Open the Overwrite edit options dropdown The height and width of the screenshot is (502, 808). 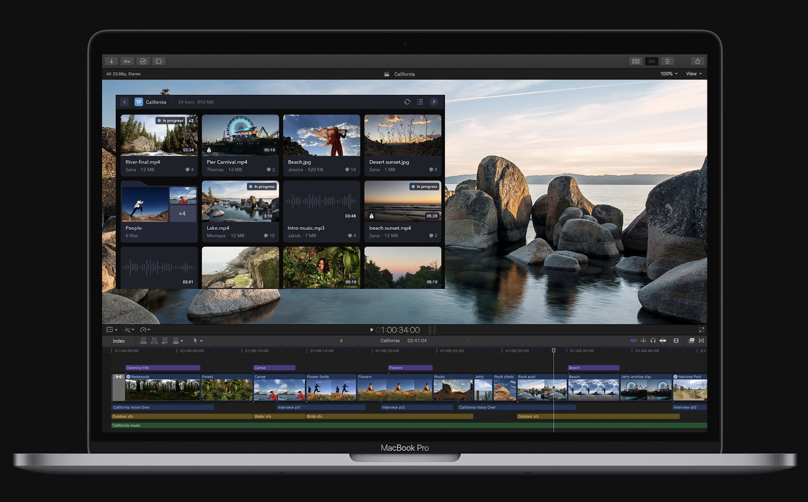tap(178, 341)
